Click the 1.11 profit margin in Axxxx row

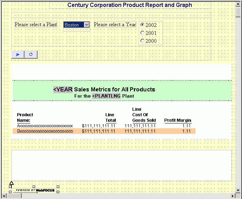click(187, 126)
